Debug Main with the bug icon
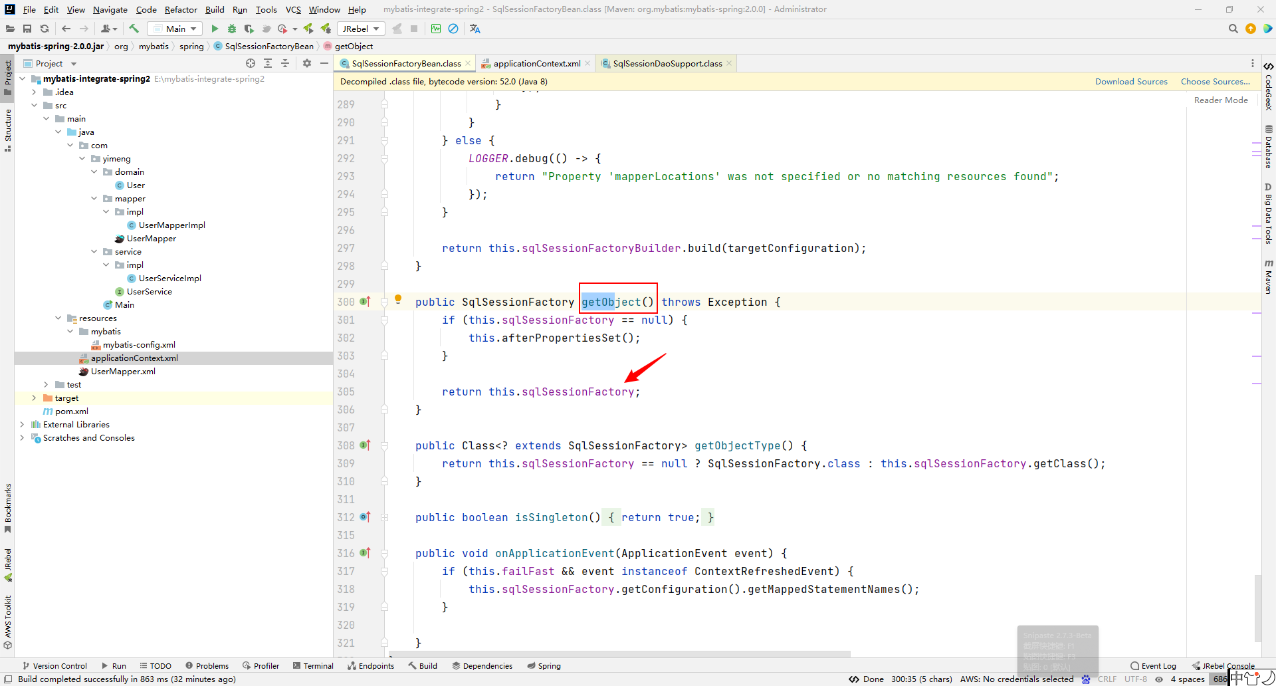 (232, 29)
